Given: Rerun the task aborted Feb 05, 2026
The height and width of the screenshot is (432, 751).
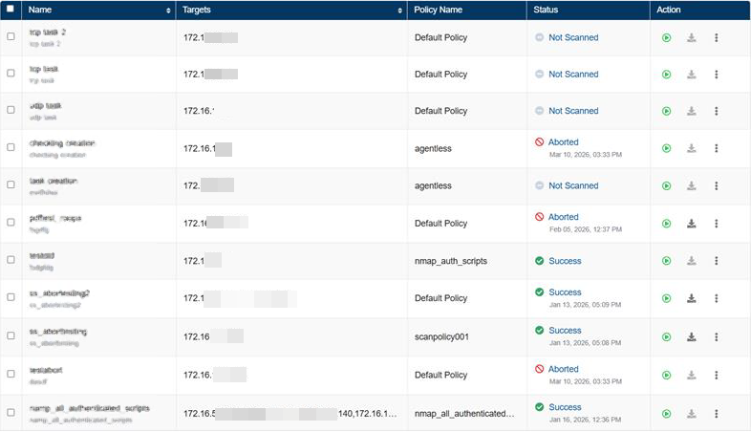Looking at the screenshot, I should [x=666, y=224].
